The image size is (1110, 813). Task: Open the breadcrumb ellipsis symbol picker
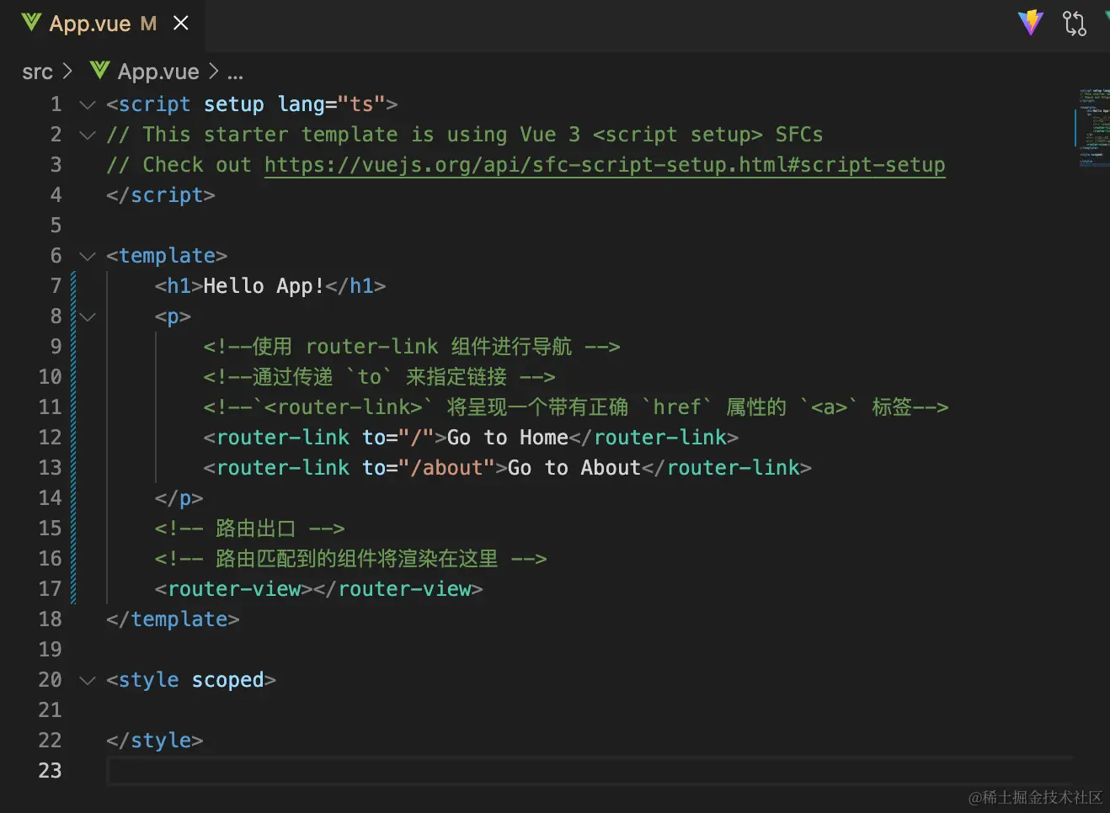pyautogui.click(x=235, y=72)
